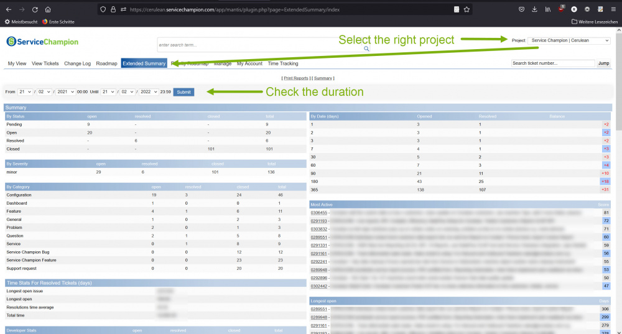Focus the Search ticket number field
Image resolution: width=622 pixels, height=334 pixels.
click(x=553, y=63)
